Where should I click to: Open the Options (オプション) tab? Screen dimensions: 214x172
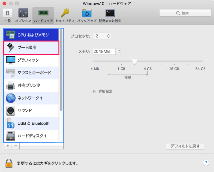(x=23, y=16)
